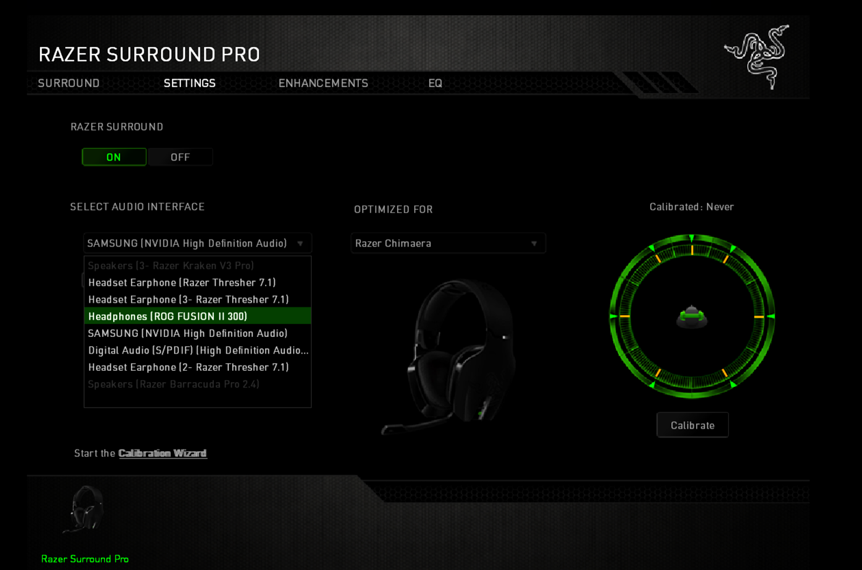Select Digital Audio (S/PDIF) option

pos(198,350)
